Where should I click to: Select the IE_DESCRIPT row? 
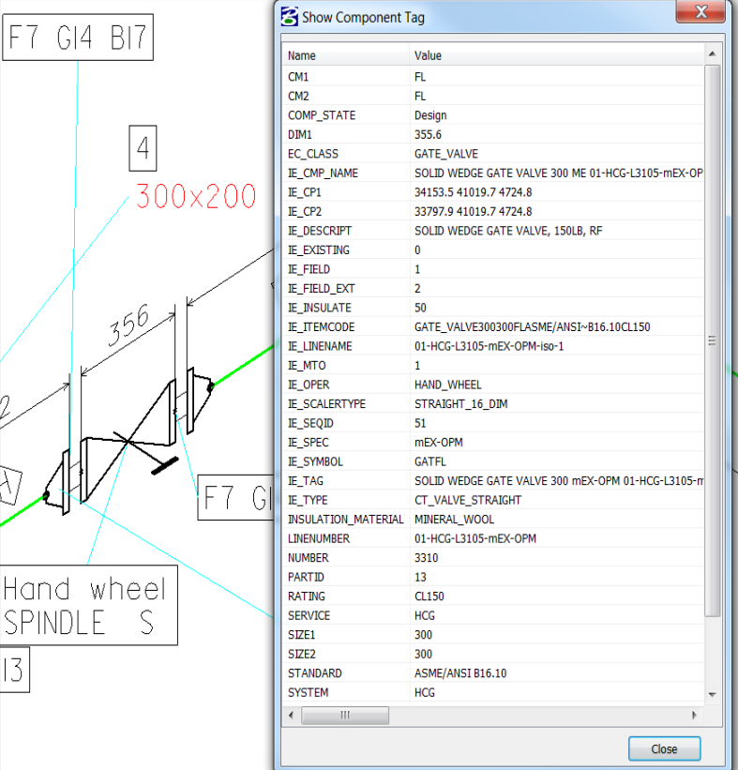pos(493,231)
